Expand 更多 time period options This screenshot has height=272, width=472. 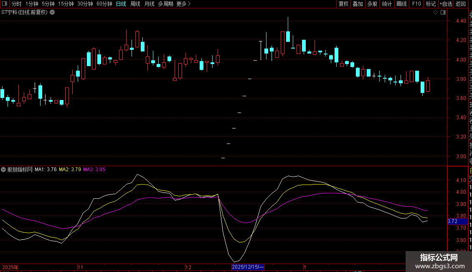coord(183,4)
